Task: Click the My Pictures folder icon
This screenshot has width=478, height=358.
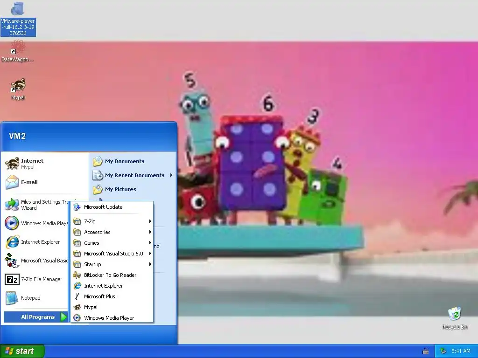Action: (98, 189)
